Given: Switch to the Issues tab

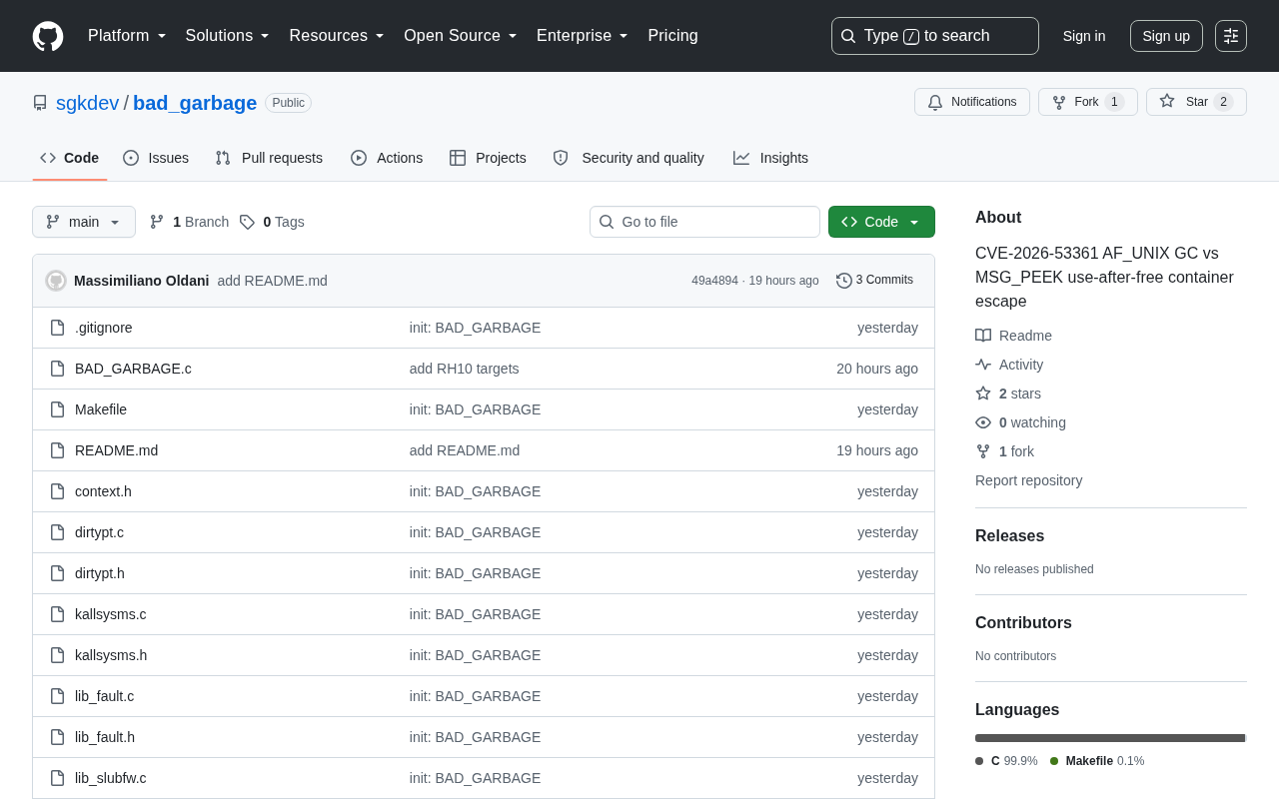Looking at the screenshot, I should pyautogui.click(x=156, y=158).
